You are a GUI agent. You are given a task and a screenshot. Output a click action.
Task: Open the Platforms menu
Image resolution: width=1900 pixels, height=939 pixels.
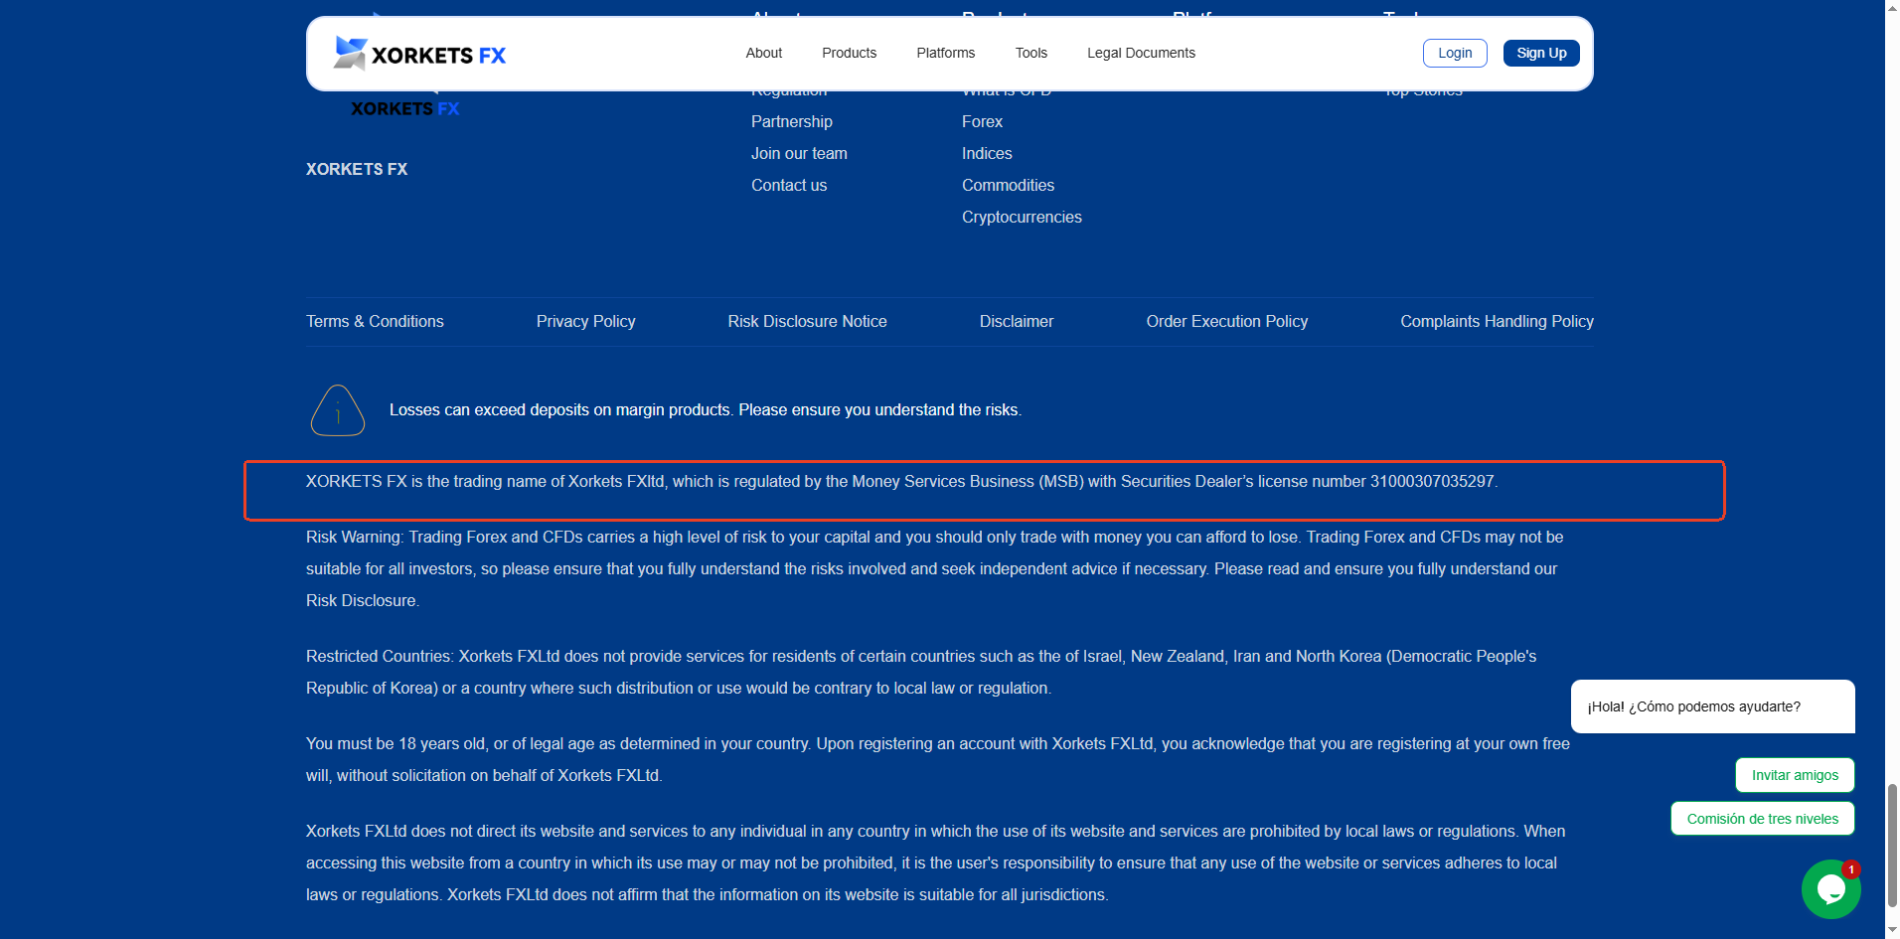pos(946,53)
